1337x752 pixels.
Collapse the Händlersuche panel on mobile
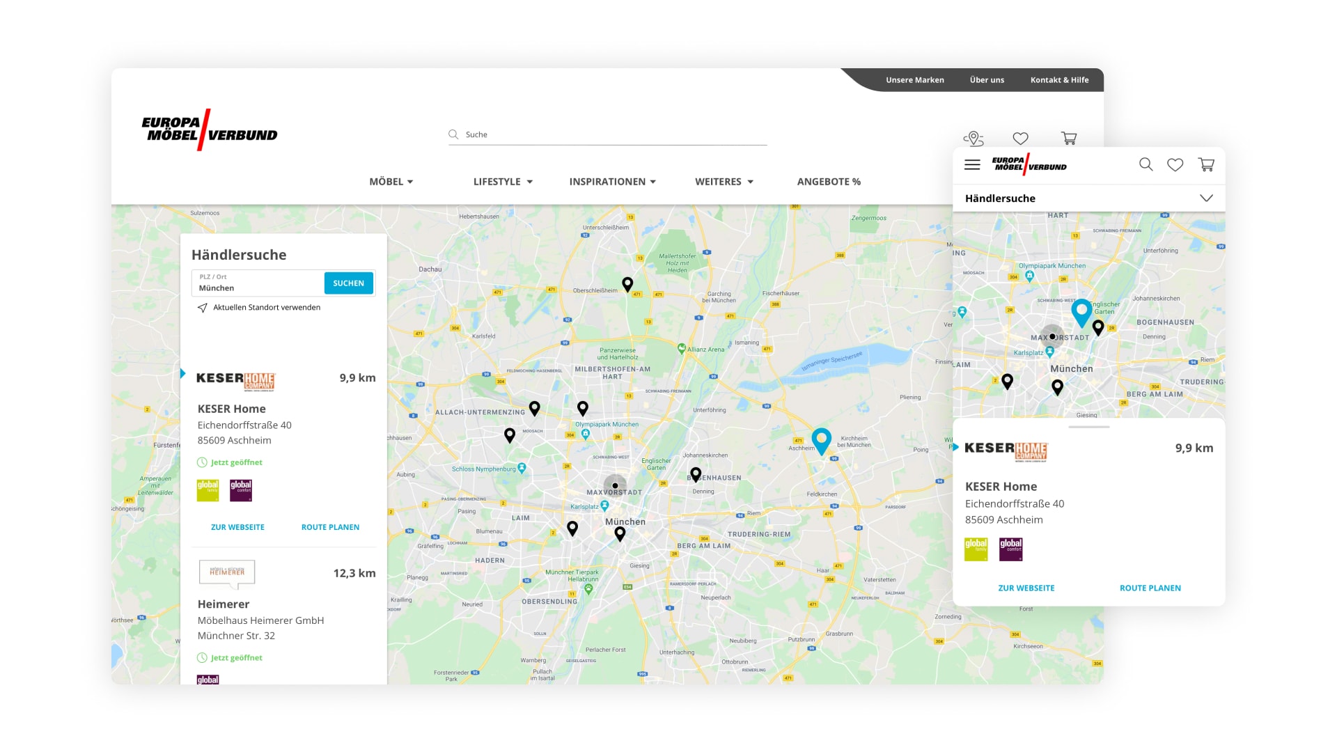tap(1207, 198)
